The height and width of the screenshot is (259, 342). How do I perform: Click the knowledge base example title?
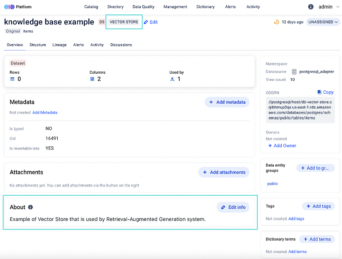coord(49,22)
